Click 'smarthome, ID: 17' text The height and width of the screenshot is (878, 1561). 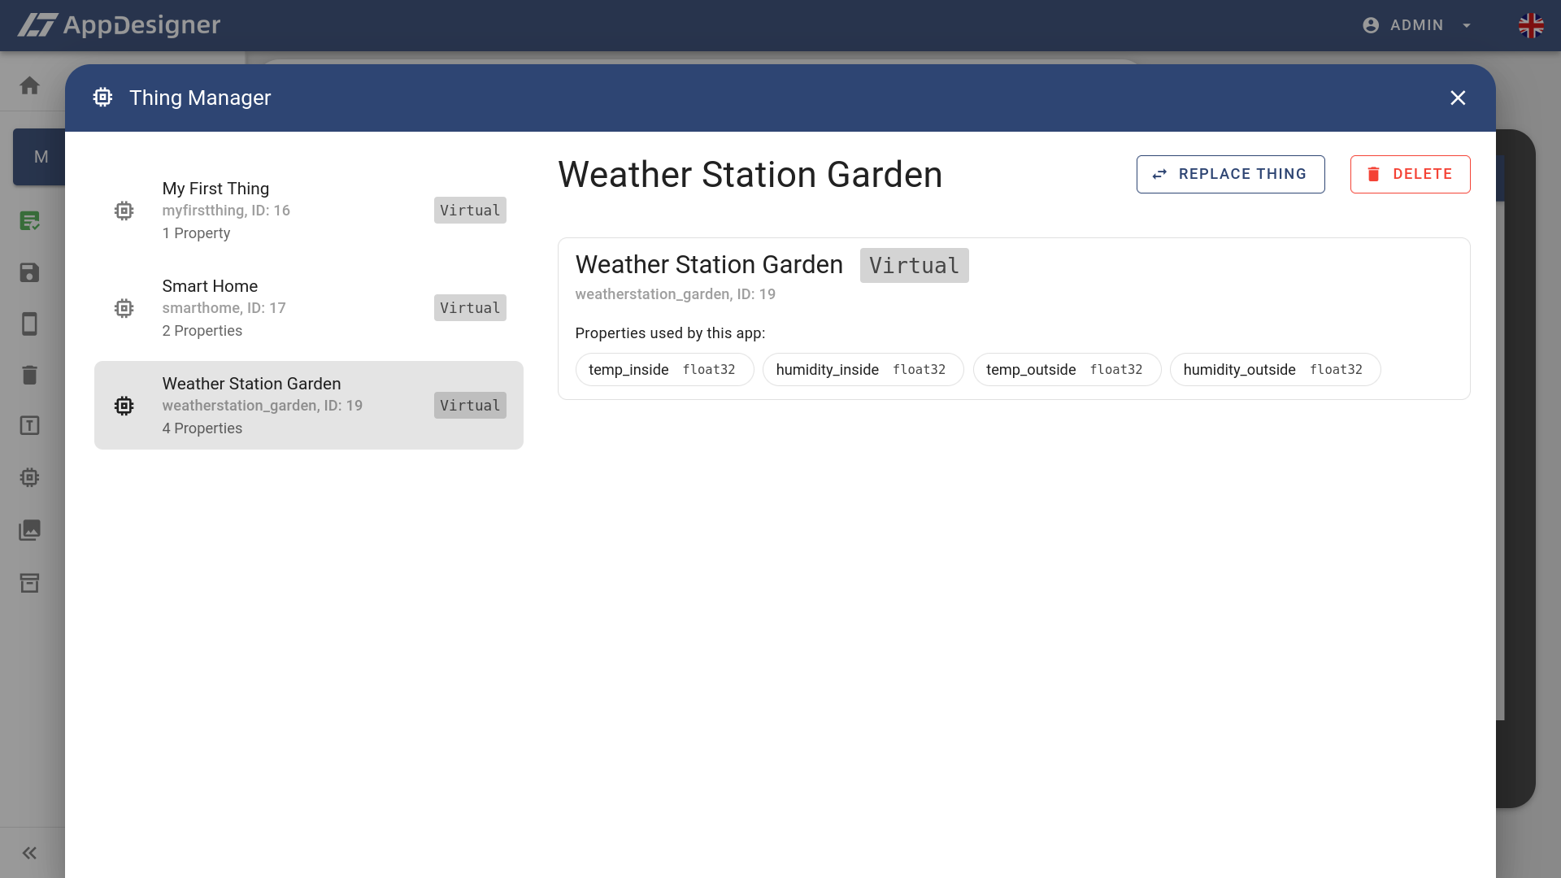(224, 308)
